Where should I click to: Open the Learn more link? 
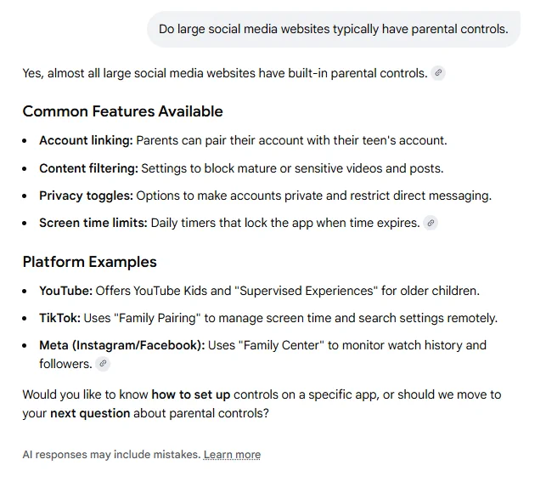click(x=232, y=455)
